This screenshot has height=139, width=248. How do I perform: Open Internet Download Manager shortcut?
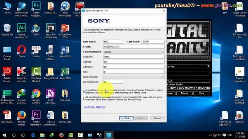[x=22, y=97]
